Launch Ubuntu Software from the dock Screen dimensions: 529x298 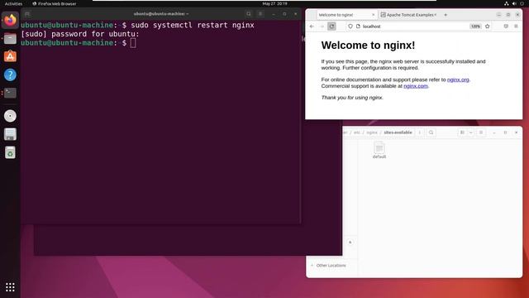click(10, 56)
